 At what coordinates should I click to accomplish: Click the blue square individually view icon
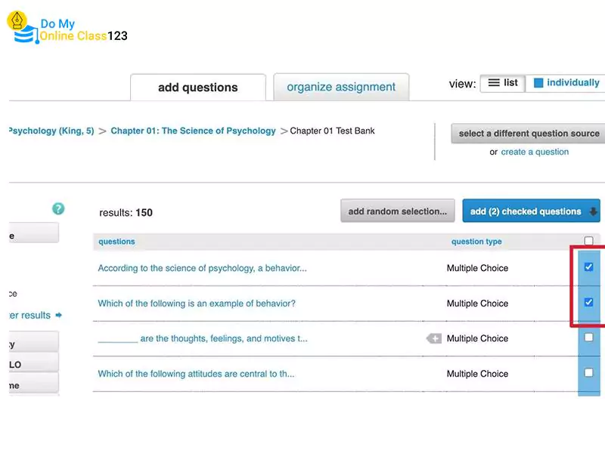(x=538, y=83)
